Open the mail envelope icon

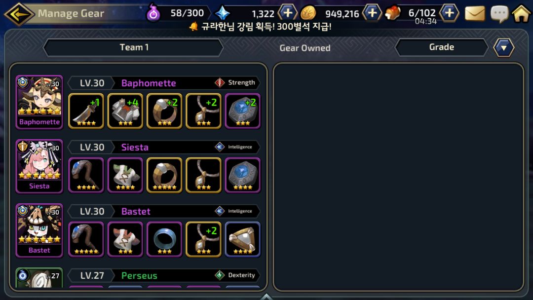pos(475,14)
